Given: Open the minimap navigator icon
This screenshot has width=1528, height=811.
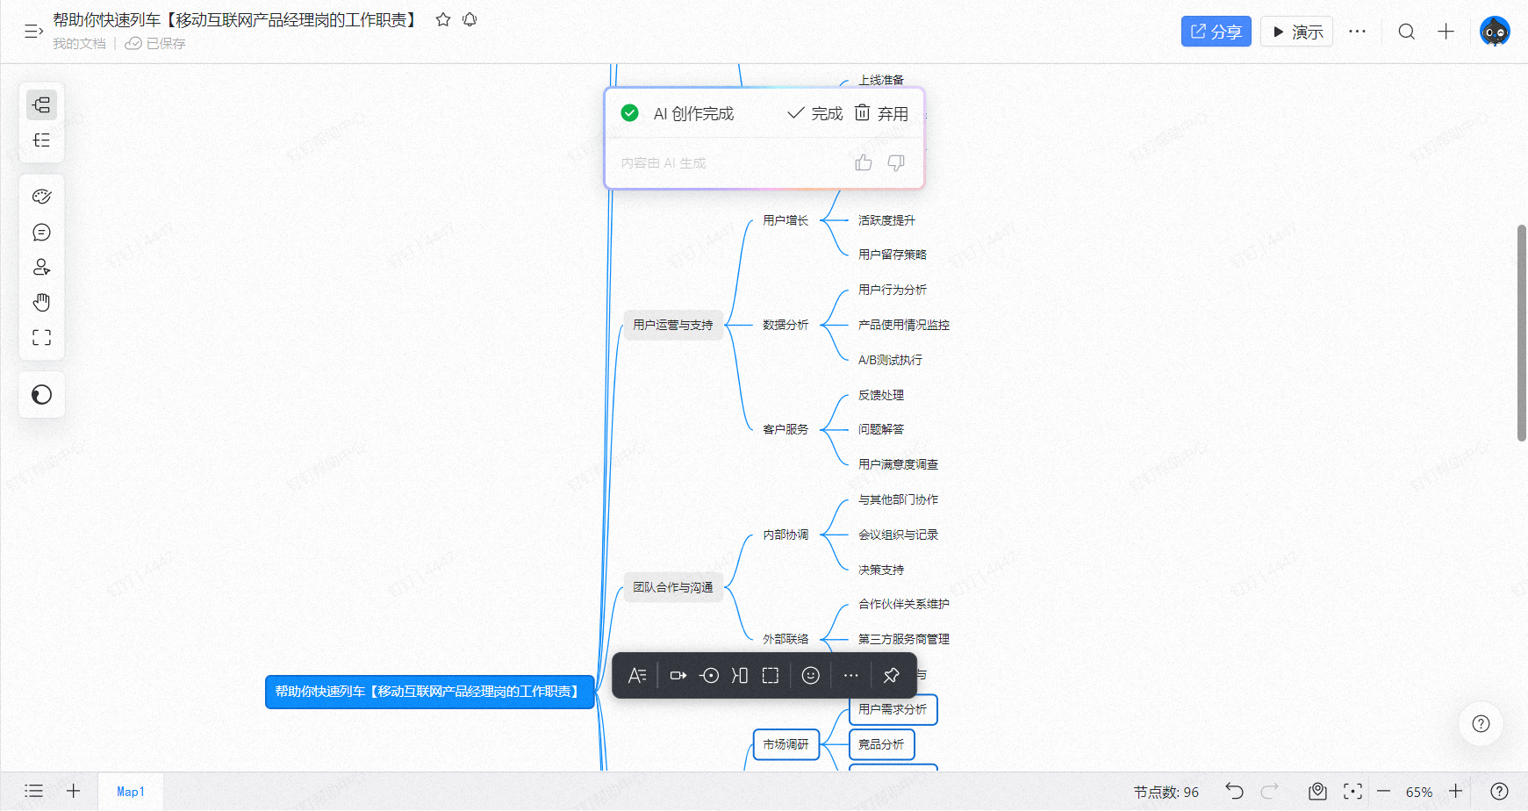Looking at the screenshot, I should 1317,791.
